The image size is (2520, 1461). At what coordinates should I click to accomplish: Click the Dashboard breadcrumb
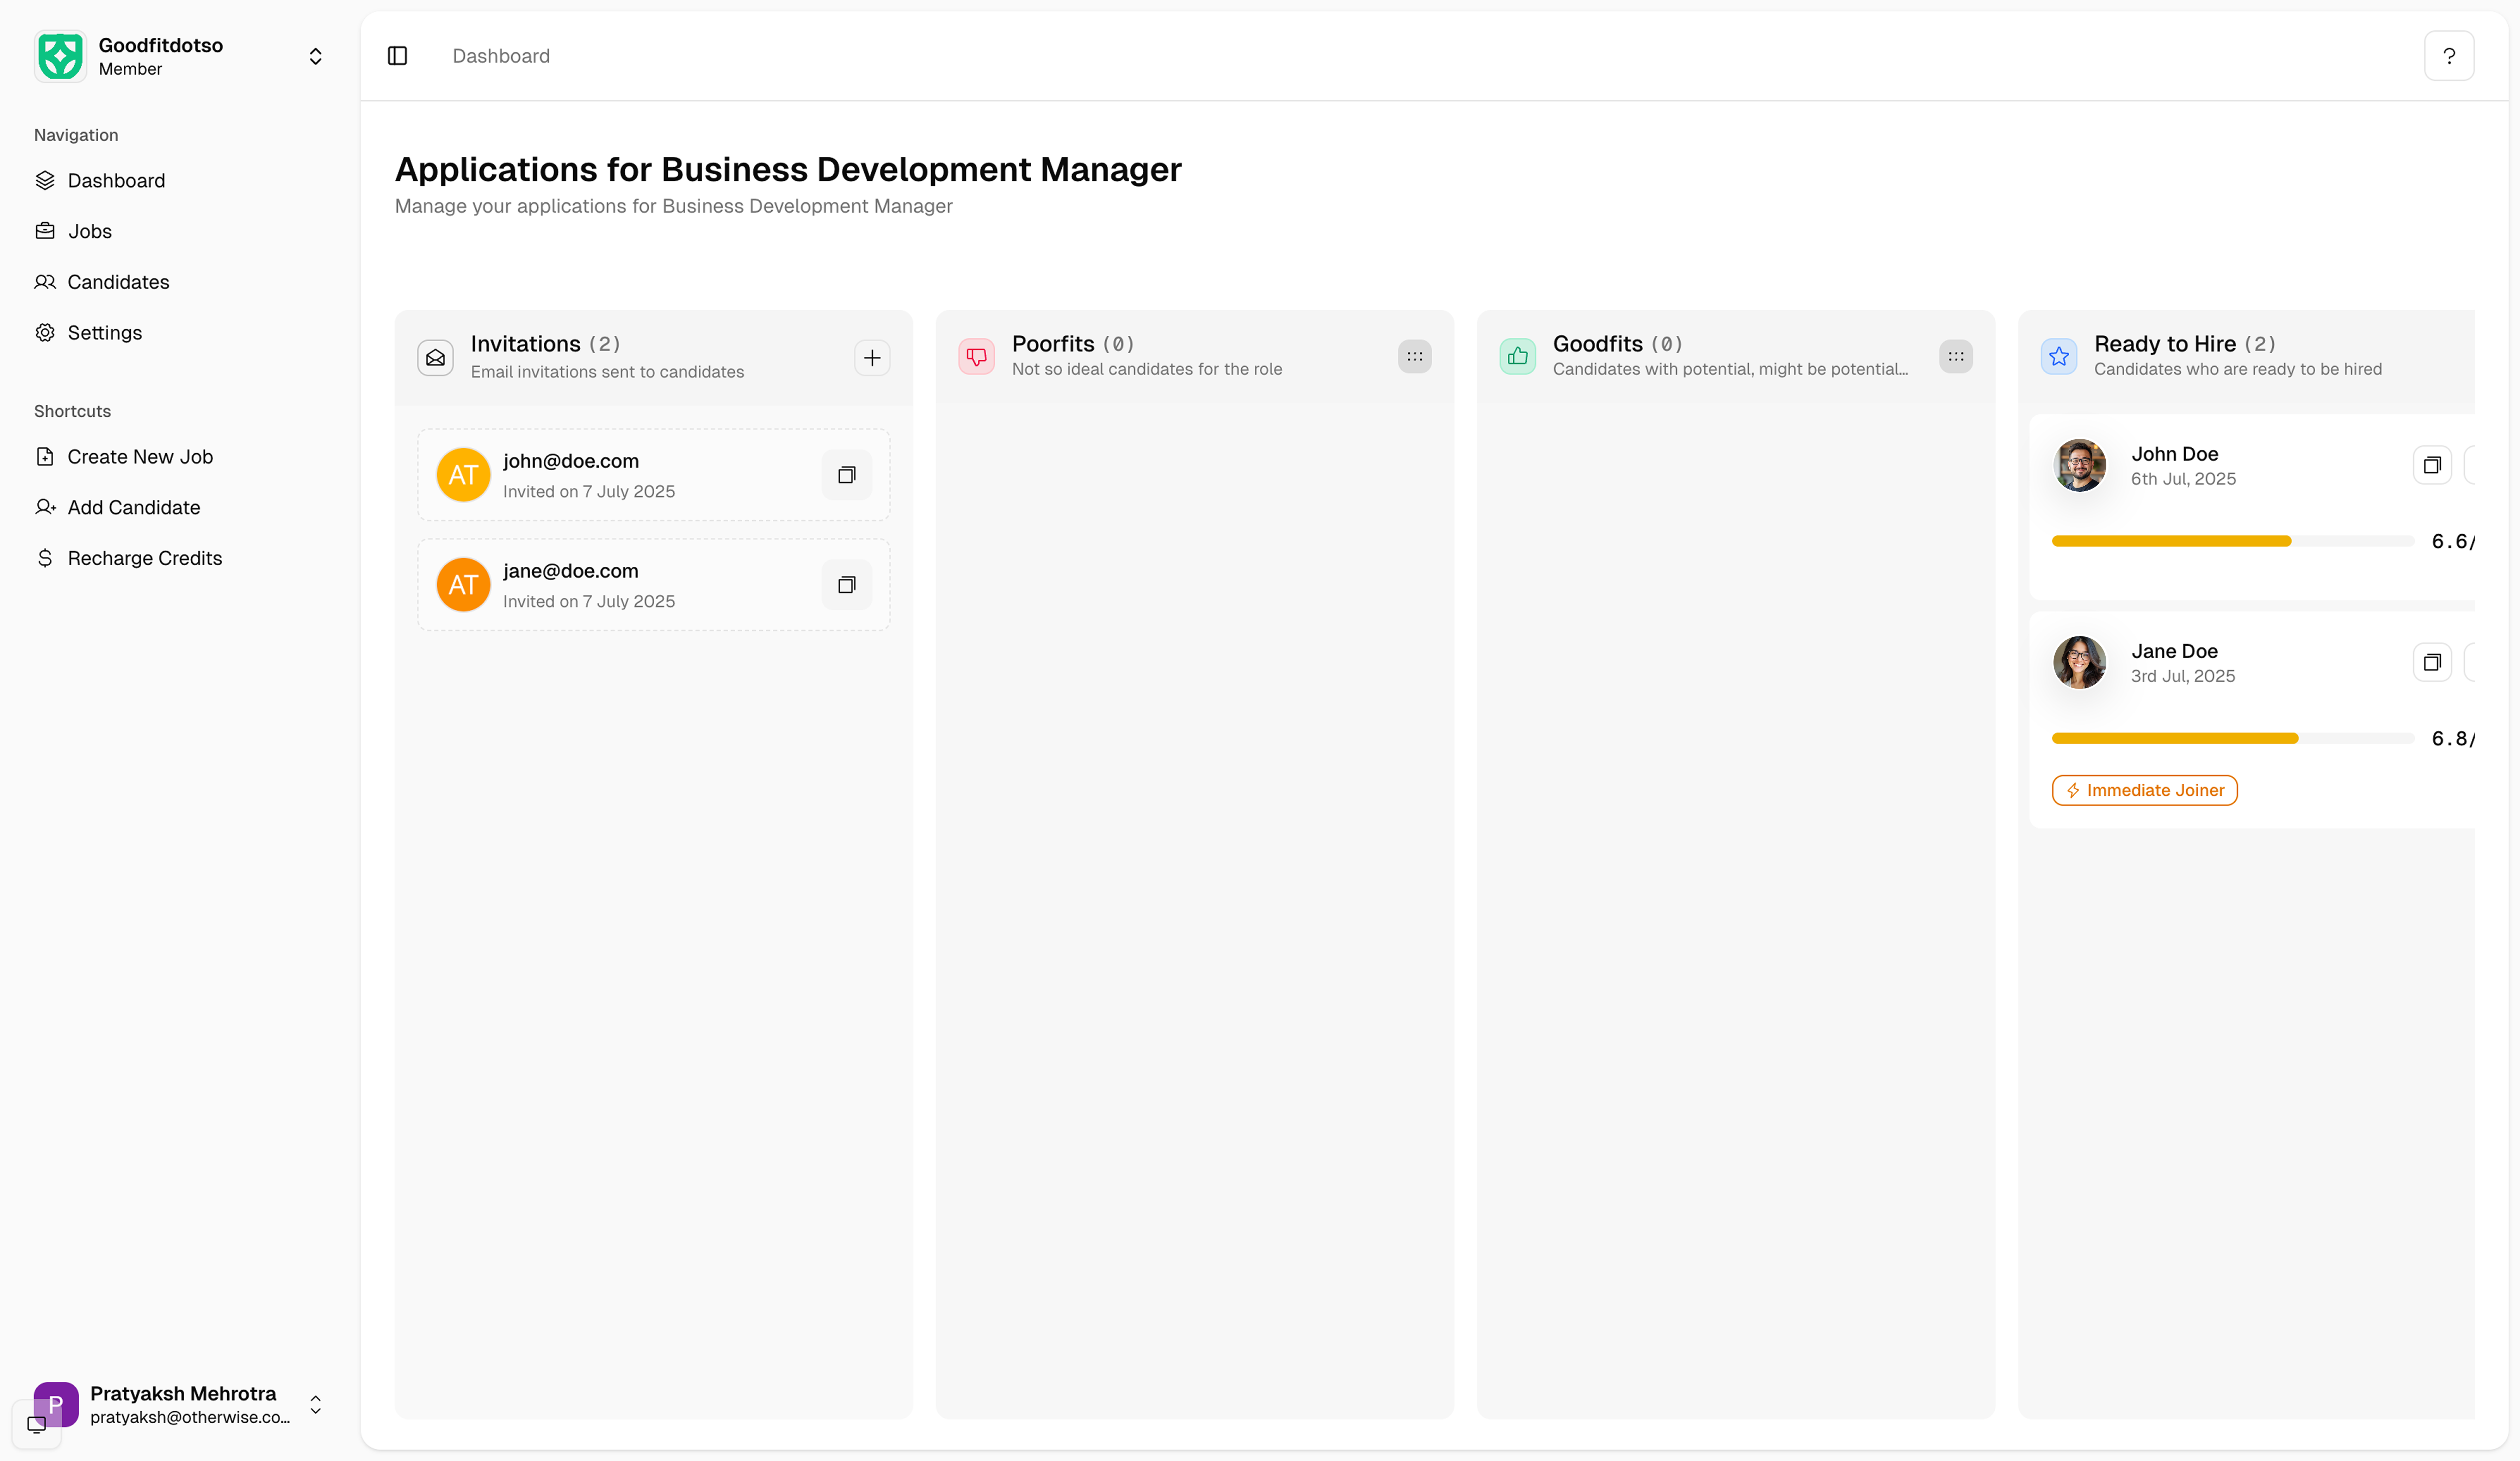(501, 56)
